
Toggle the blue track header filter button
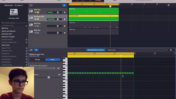64,5
